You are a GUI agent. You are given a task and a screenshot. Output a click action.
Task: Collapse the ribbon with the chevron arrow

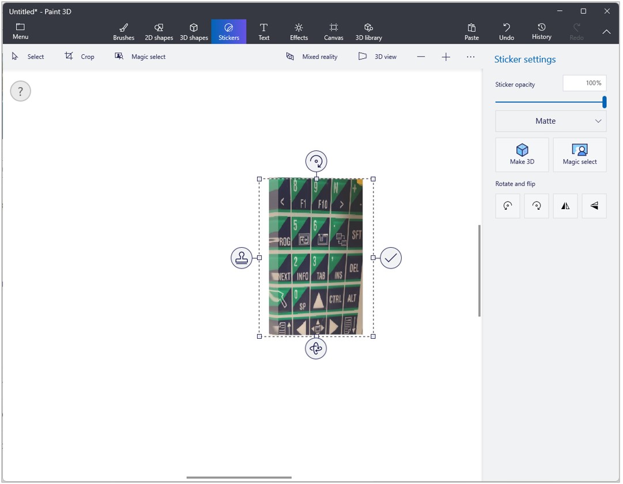[x=606, y=32]
